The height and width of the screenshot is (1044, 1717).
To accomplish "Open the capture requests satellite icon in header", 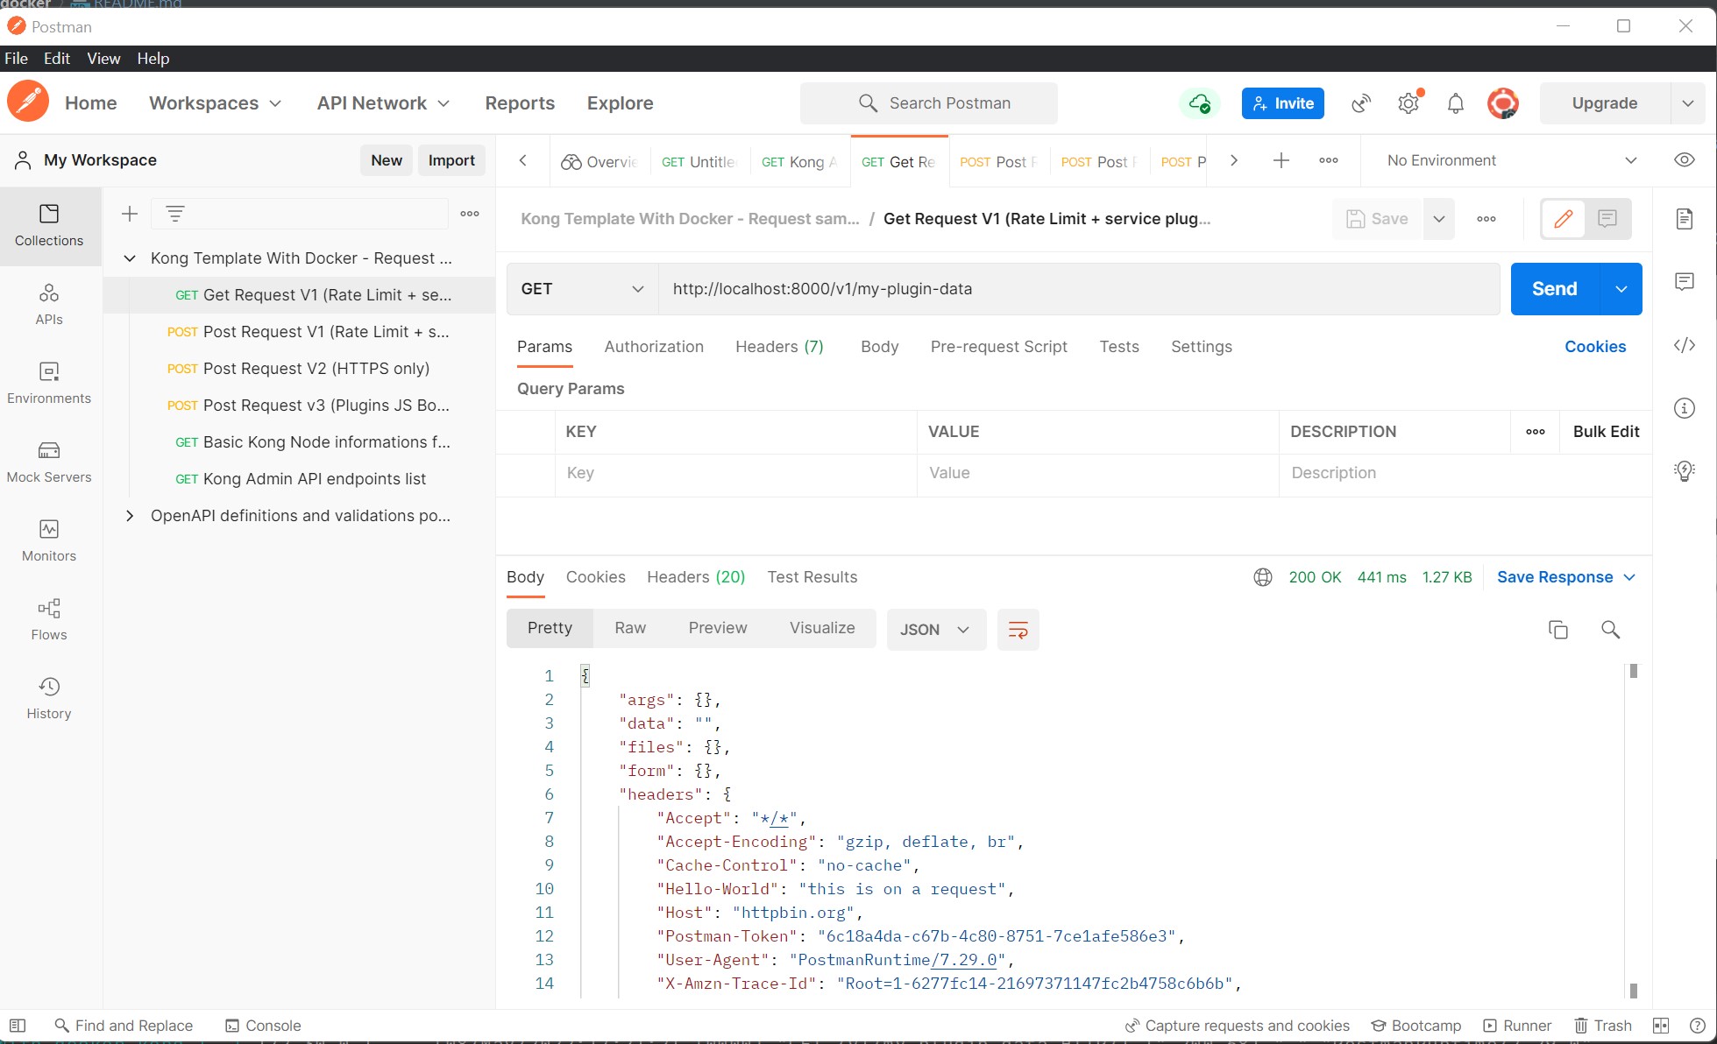I will (1361, 103).
